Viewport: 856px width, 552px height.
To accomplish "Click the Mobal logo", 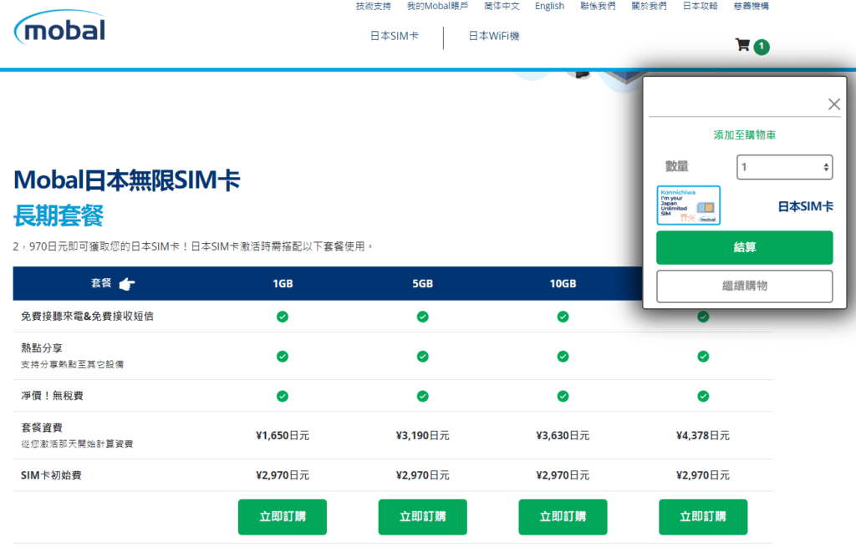I will [x=59, y=28].
